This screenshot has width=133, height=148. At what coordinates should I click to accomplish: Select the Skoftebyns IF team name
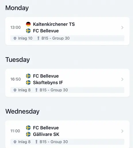(x=48, y=83)
